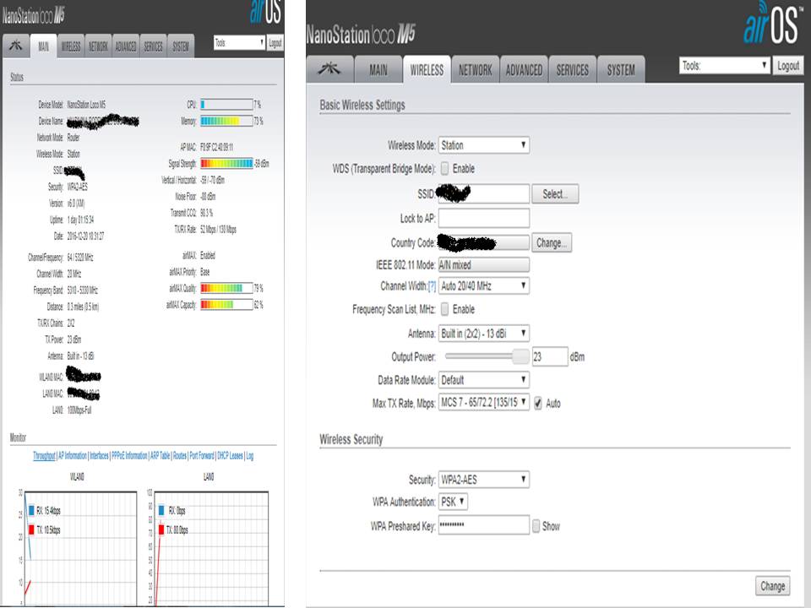Screen dimensions: 811x608
Task: Click the red TX legend swatch in LAN0 graph
Action: [x=161, y=529]
